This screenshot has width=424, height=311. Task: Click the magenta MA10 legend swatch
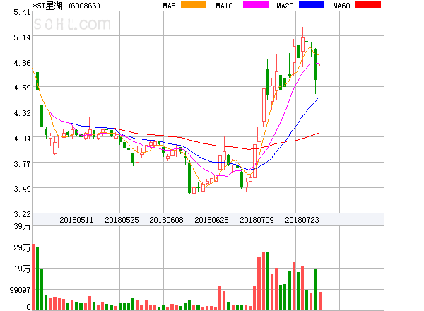pyautogui.click(x=256, y=5)
